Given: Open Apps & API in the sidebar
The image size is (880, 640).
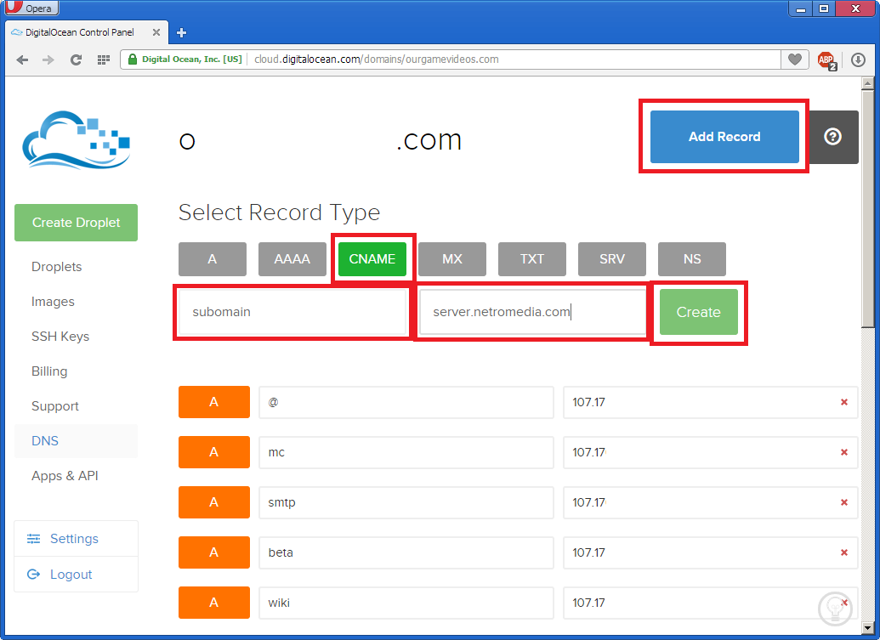Looking at the screenshot, I should 65,476.
